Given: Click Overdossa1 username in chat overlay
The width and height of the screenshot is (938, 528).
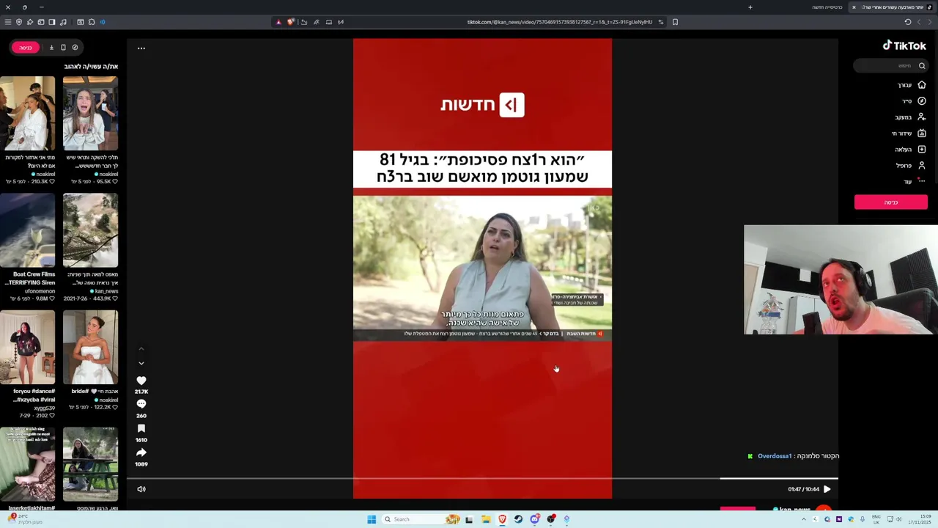Looking at the screenshot, I should [x=775, y=456].
